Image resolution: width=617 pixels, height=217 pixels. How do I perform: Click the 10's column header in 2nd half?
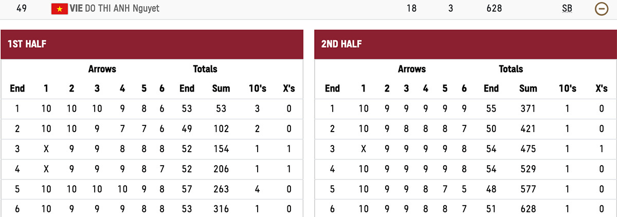point(568,88)
